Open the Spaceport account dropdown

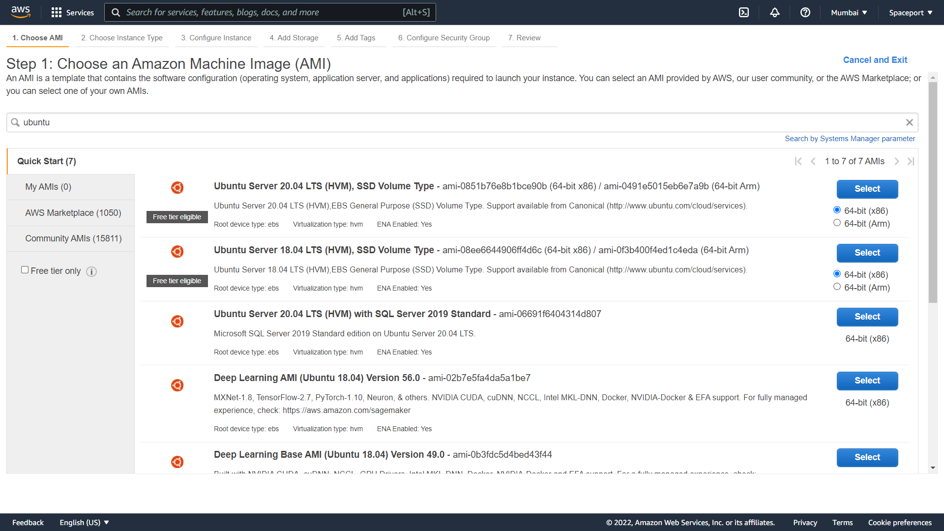point(911,12)
